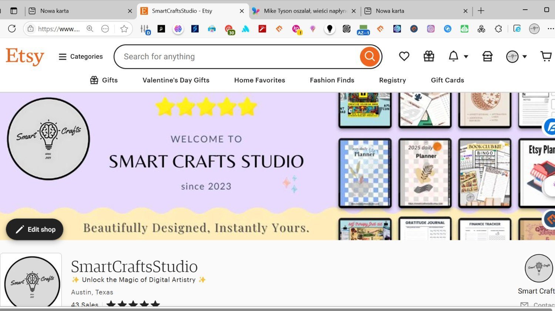The width and height of the screenshot is (555, 311).
Task: Open the three cubes extension icon
Action: pyautogui.click(x=481, y=29)
